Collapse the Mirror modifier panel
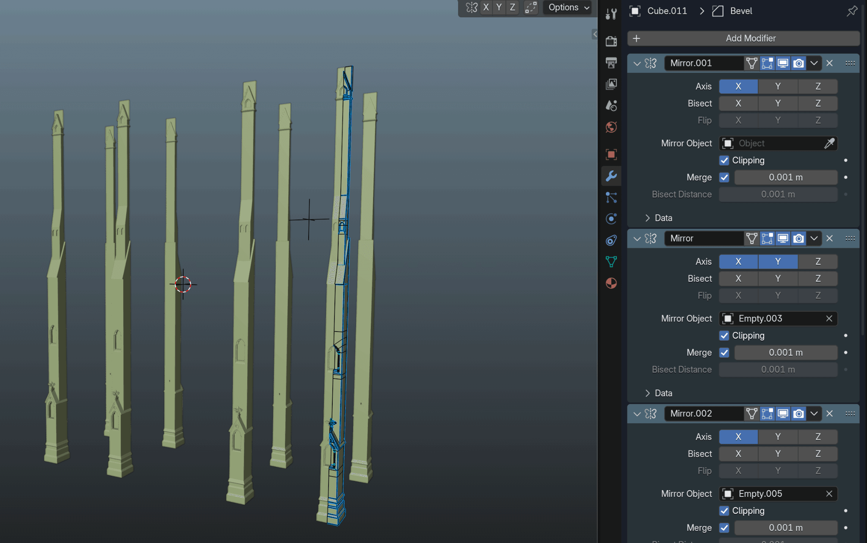867x543 pixels. [x=637, y=239]
